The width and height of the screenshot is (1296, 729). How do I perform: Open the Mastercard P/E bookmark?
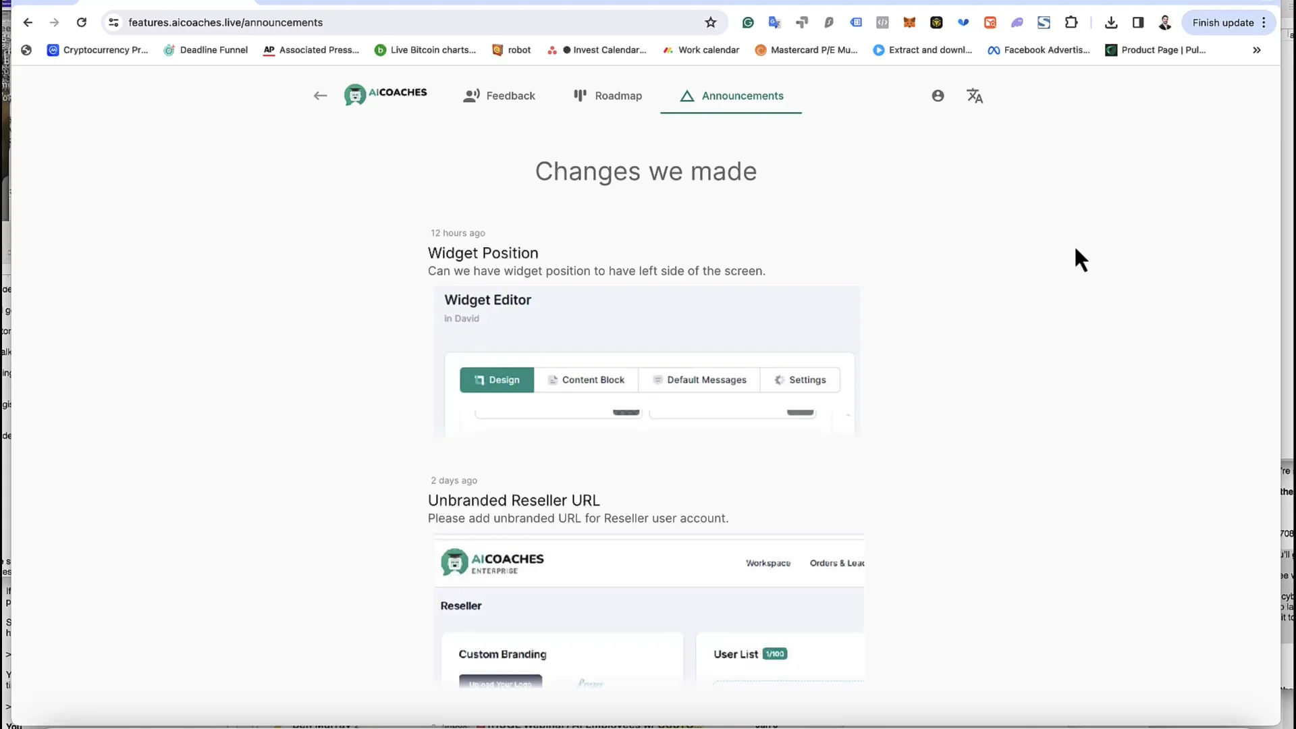806,50
